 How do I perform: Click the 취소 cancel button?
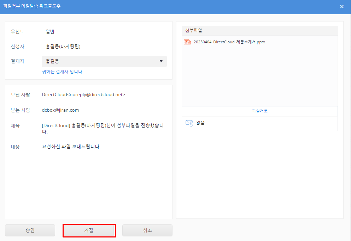(147, 230)
